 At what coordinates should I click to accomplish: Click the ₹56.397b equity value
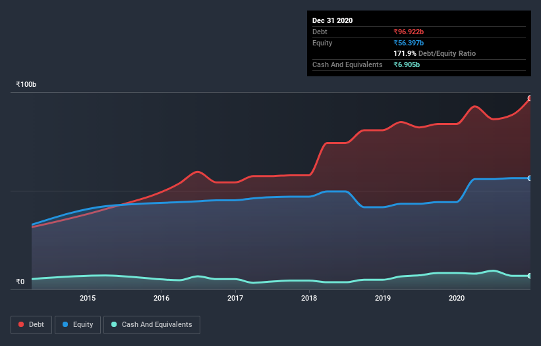(x=409, y=43)
